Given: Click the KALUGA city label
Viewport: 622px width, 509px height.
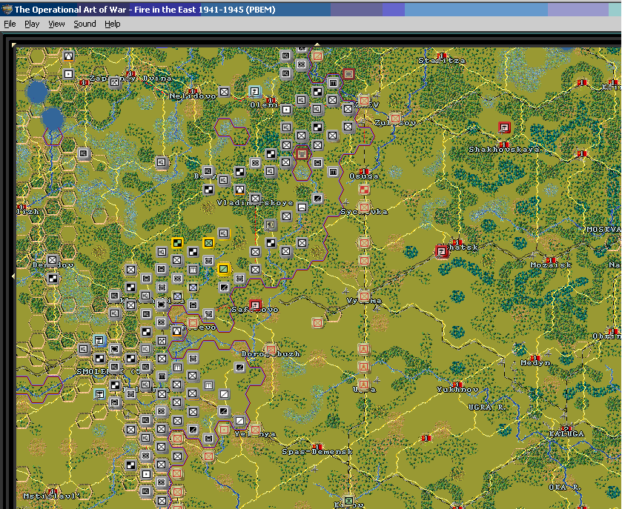Looking at the screenshot, I should [x=566, y=434].
